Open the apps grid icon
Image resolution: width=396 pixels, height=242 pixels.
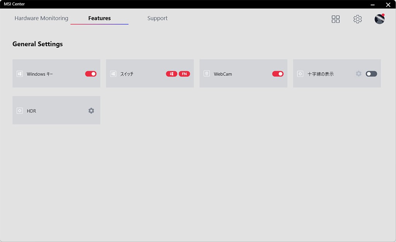(336, 19)
